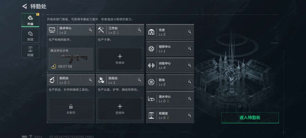Select the 腾龙突击步枪 production thumbnail

coord(71,59)
